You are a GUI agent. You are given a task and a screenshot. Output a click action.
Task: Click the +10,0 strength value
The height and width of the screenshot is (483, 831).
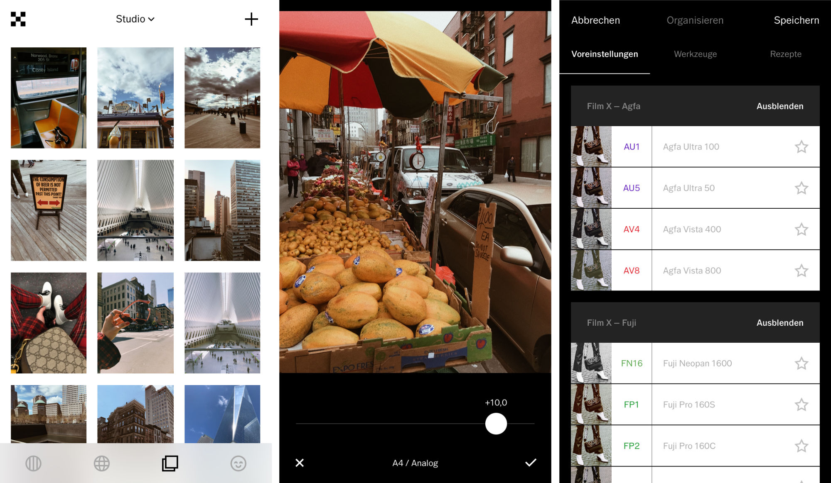tap(496, 402)
